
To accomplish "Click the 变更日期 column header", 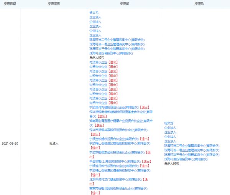I will tap(10, 3).
